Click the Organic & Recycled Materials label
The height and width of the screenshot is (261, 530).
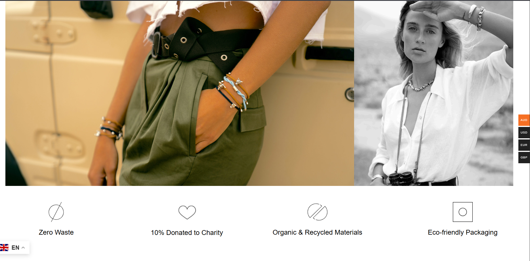click(317, 232)
